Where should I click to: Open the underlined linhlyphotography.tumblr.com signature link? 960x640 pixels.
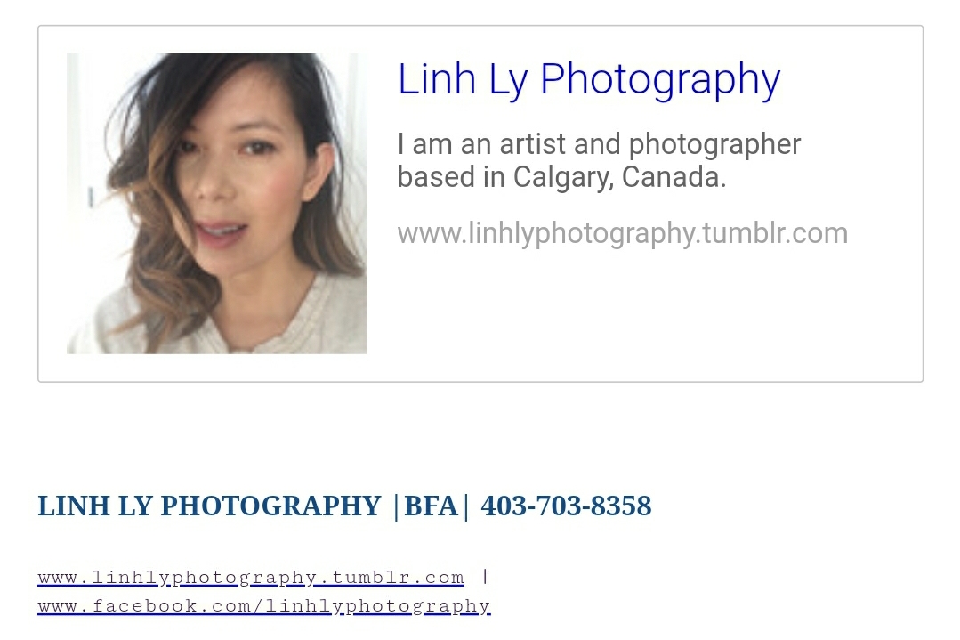tap(251, 578)
